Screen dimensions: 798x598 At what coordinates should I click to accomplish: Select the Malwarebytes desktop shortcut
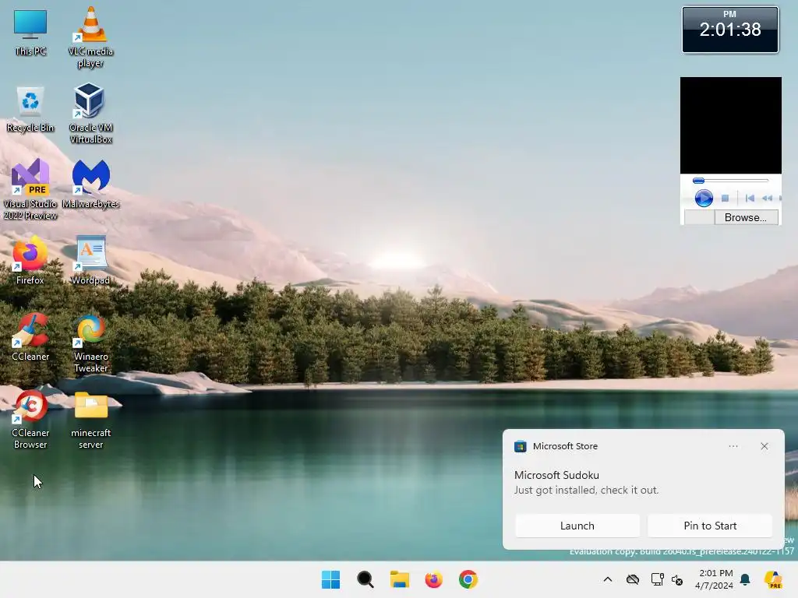tap(90, 184)
